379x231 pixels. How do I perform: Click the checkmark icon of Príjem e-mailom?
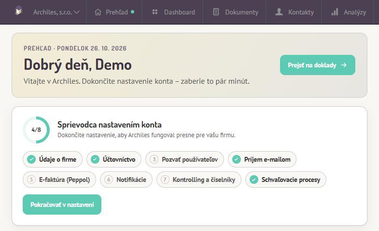237,159
